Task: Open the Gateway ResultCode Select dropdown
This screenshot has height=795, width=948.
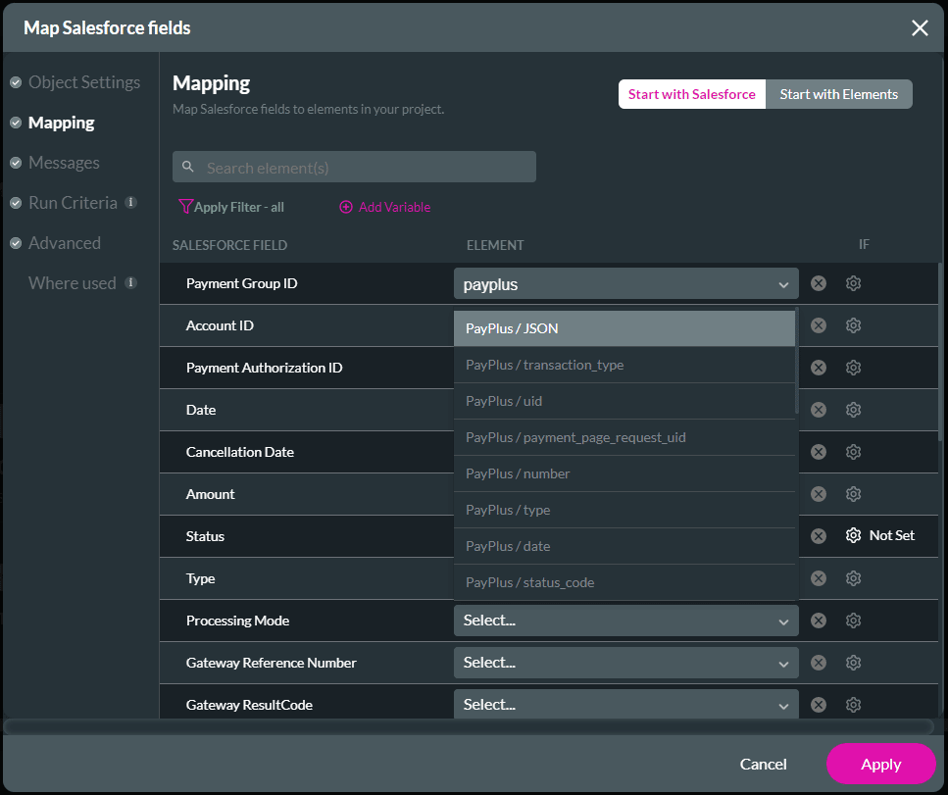Action: click(625, 705)
